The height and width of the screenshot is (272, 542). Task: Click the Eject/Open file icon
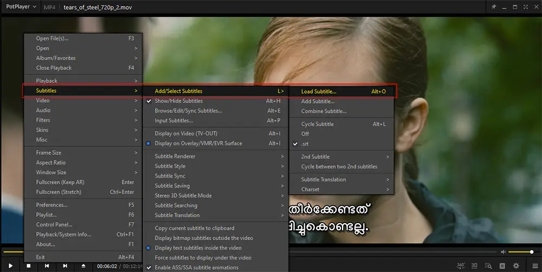click(x=83, y=266)
